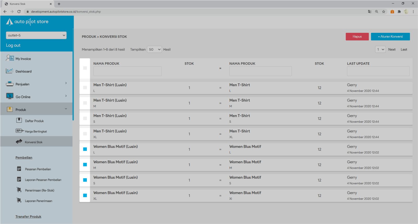Click the Konversi Stok arrows icon

click(19, 142)
